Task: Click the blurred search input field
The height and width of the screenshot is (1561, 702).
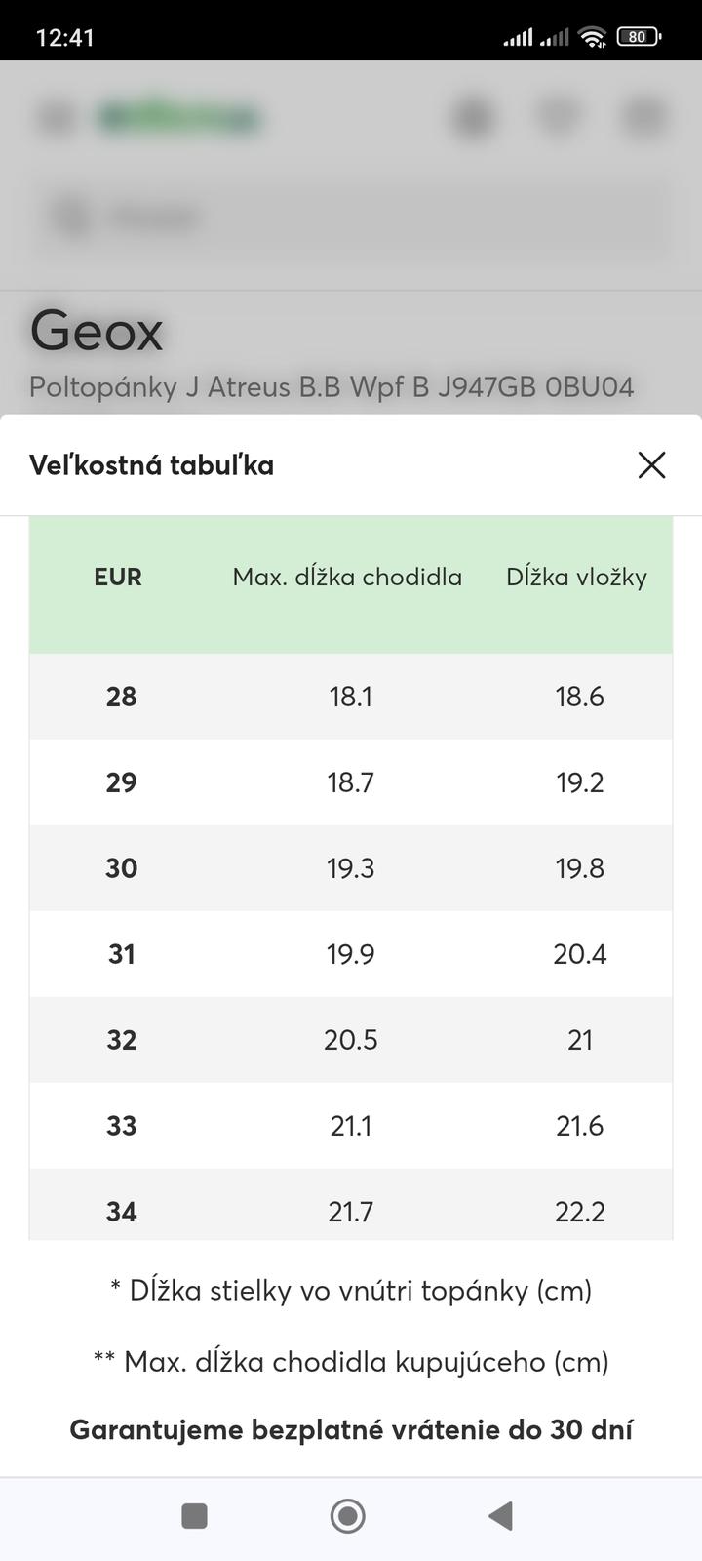Action: (x=351, y=217)
